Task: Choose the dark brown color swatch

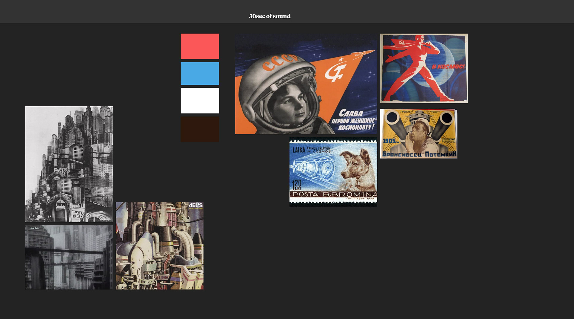Action: point(200,129)
